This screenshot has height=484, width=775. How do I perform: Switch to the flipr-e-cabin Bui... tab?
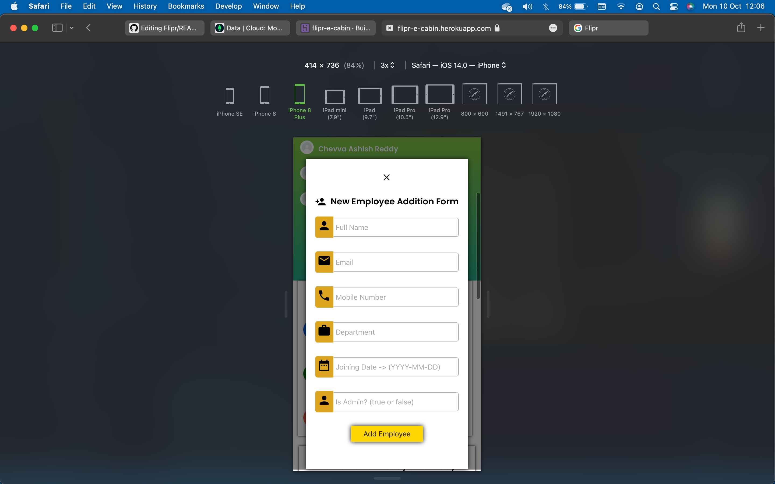(336, 28)
